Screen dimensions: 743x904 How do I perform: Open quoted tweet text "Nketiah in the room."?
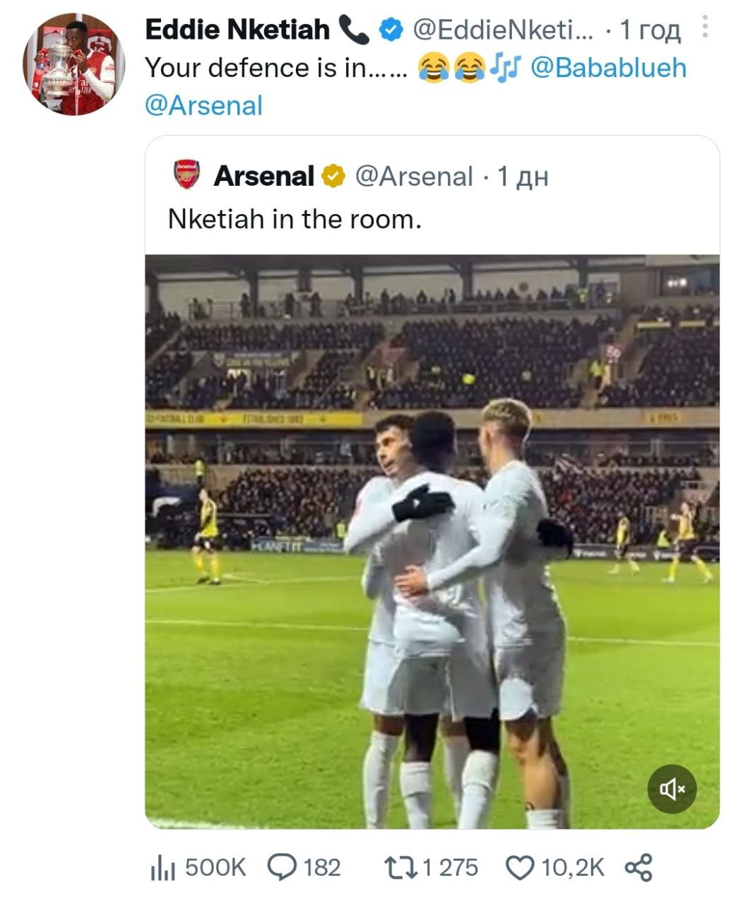tap(295, 220)
